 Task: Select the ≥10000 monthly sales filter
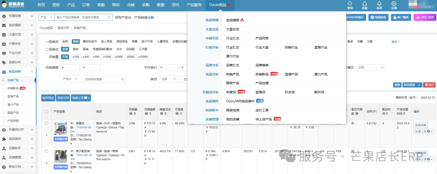[143, 57]
